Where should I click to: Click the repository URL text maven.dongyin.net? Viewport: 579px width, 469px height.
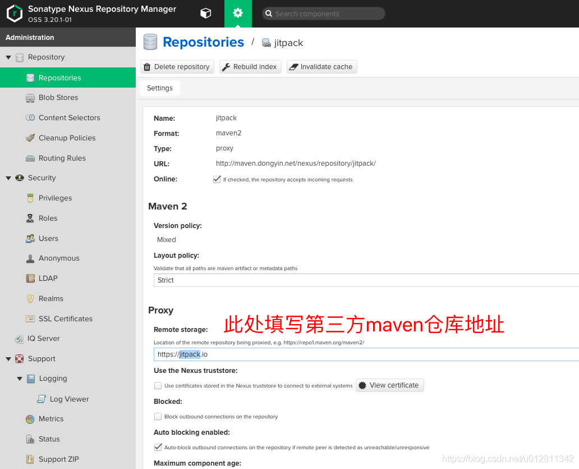[x=296, y=163]
